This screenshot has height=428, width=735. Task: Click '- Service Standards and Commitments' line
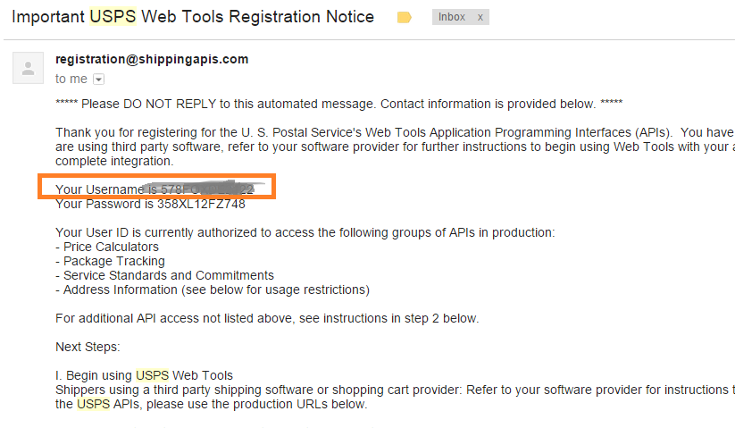[x=164, y=275]
